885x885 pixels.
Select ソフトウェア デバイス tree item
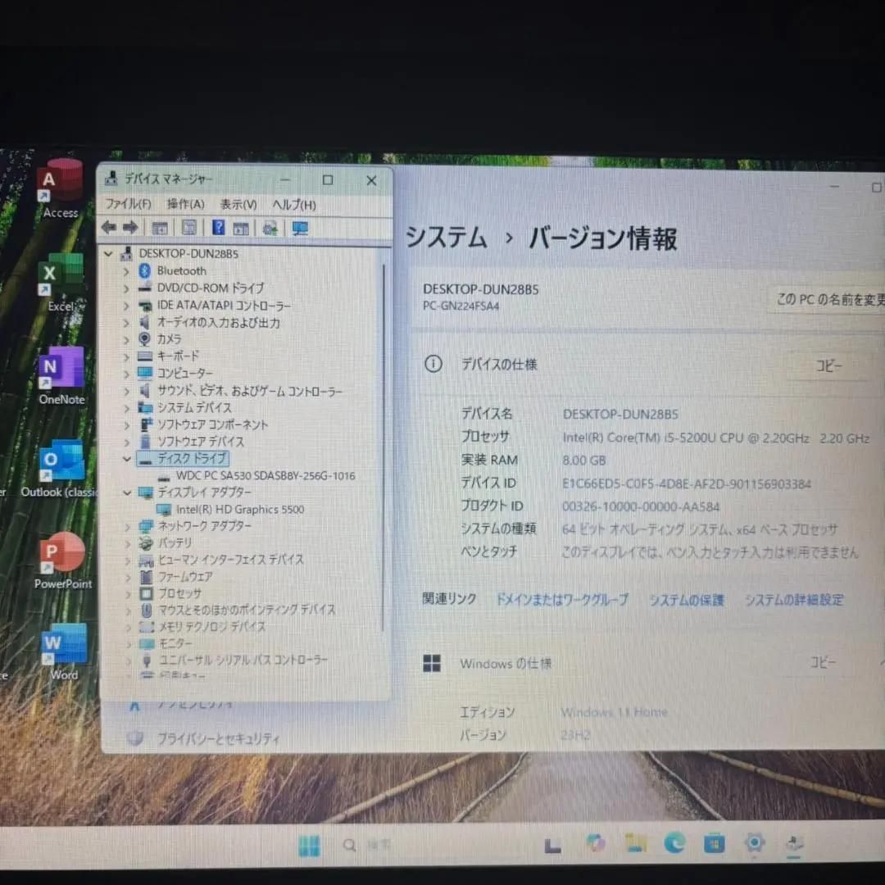pyautogui.click(x=201, y=442)
